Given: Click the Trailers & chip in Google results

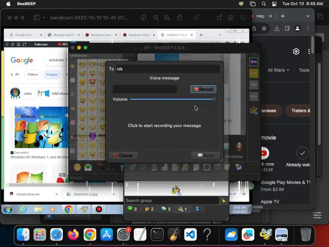Looking at the screenshot, I should 298,111.
